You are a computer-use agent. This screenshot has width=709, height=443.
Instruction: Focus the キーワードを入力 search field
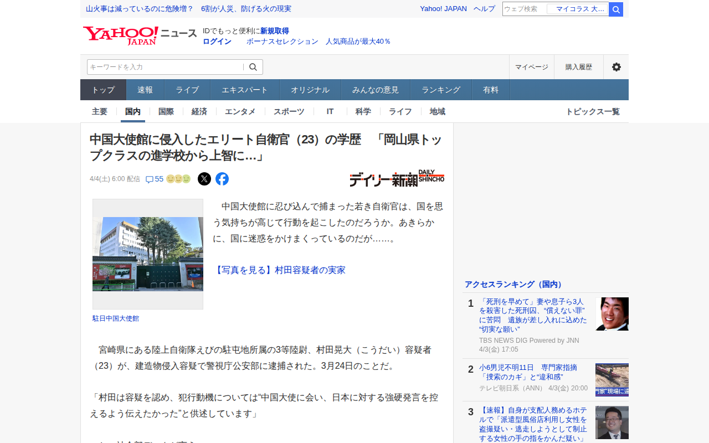tap(165, 67)
